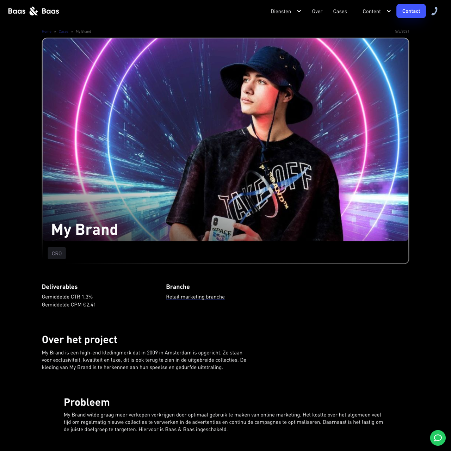
Task: Follow the Cases breadcrumb link
Action: click(63, 31)
